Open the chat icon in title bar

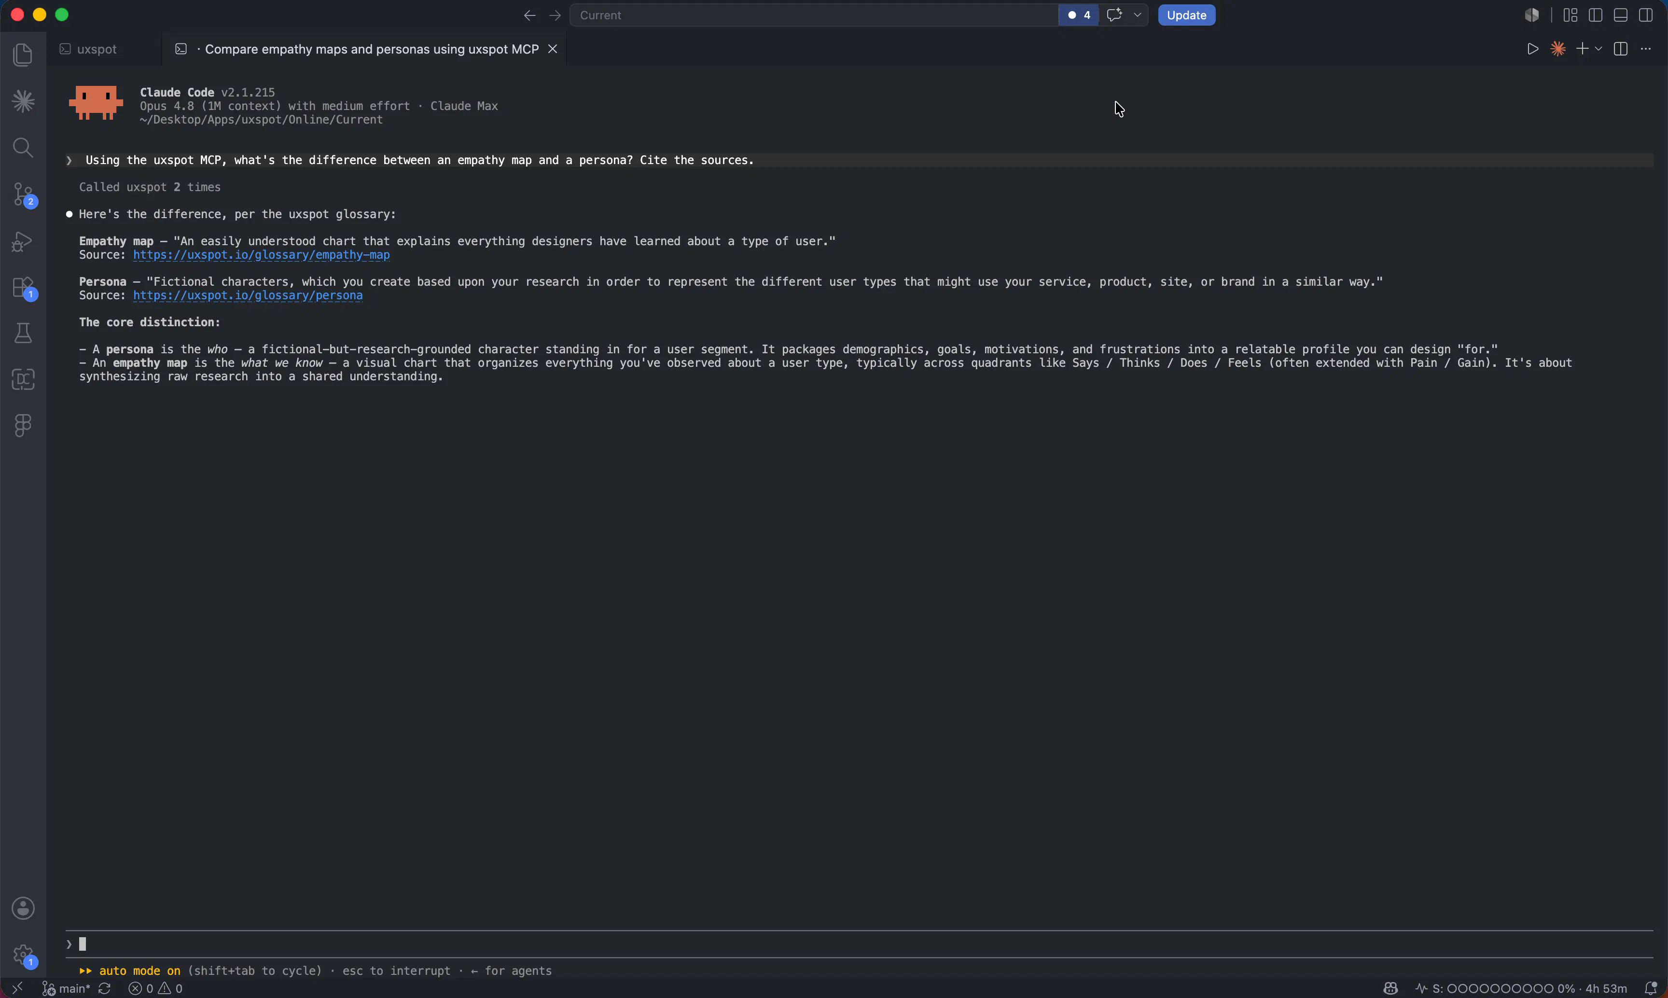(1114, 15)
